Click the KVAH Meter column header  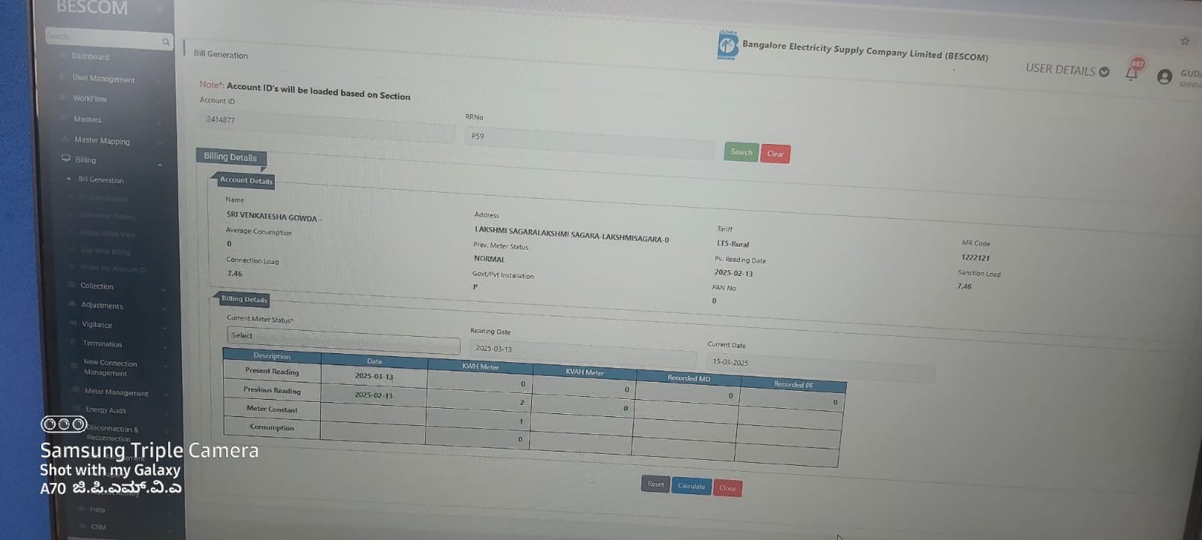[584, 372]
